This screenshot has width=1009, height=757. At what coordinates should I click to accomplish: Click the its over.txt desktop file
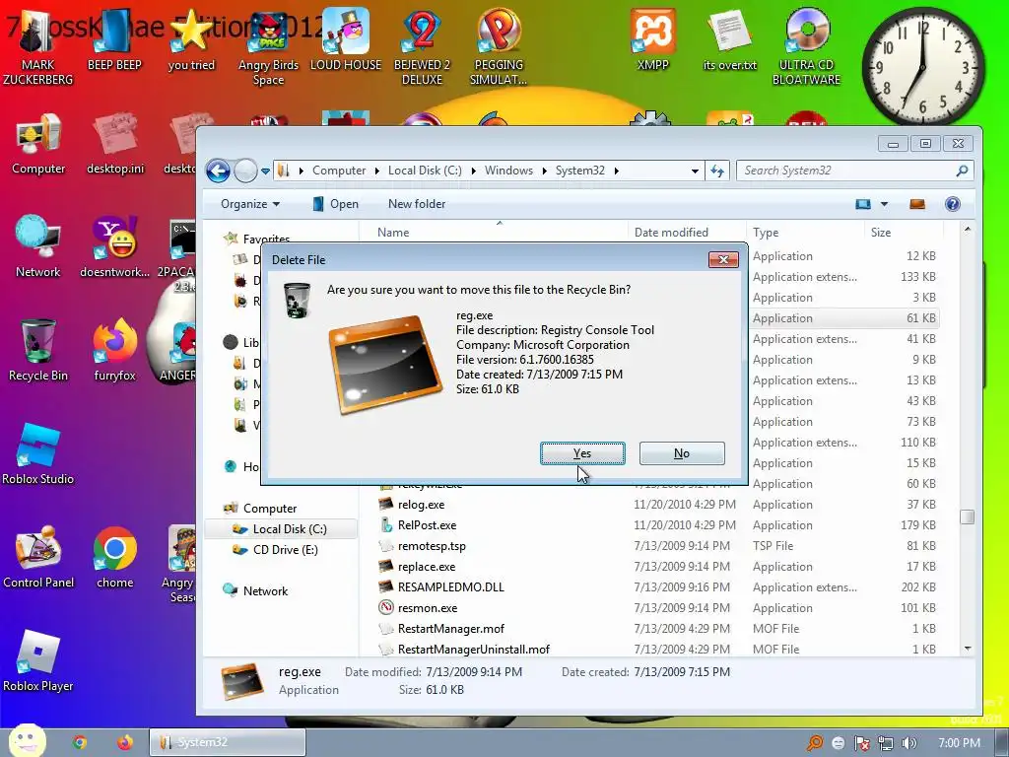(x=730, y=39)
